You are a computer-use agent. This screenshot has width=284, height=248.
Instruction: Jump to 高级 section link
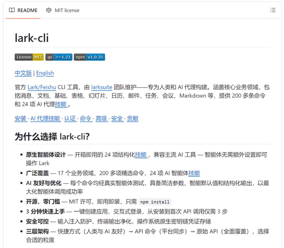(102, 118)
